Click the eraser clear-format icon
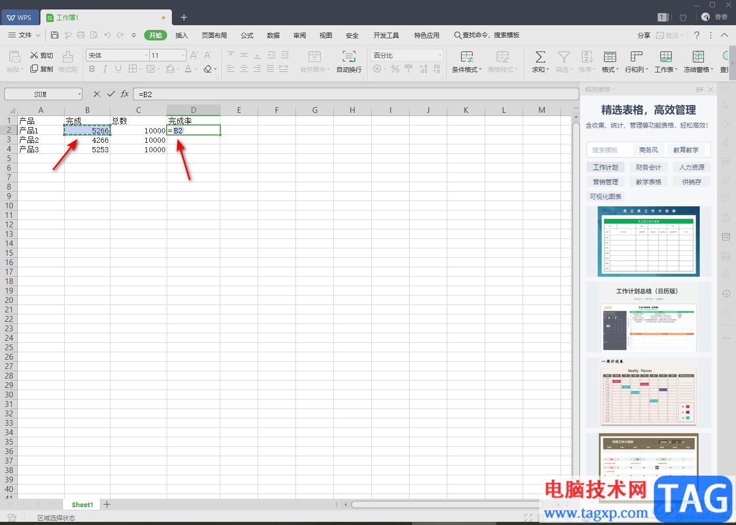Image resolution: width=736 pixels, height=525 pixels. pyautogui.click(x=207, y=69)
